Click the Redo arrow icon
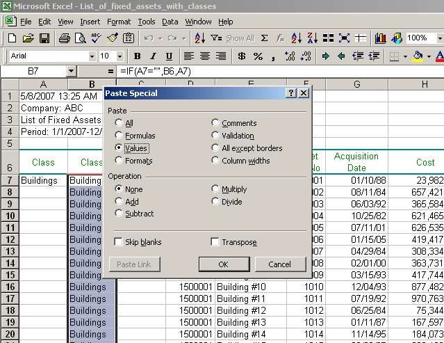The height and width of the screenshot is (343, 444). tap(172, 38)
